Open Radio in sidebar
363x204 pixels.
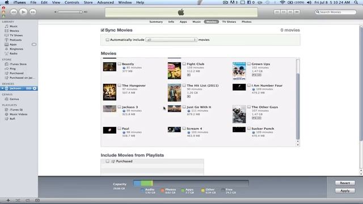tap(14, 53)
